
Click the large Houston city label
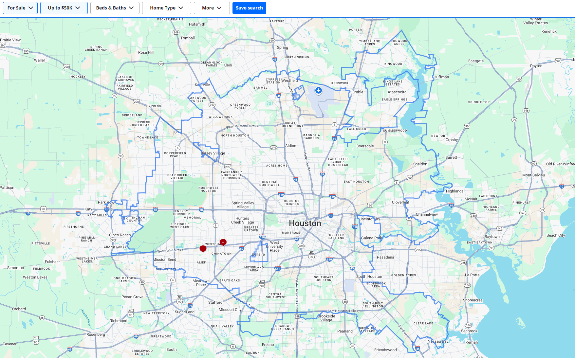[x=305, y=224]
